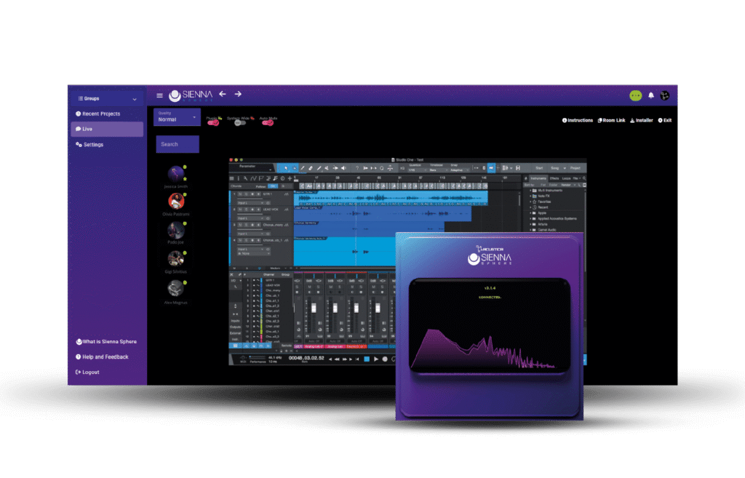The height and width of the screenshot is (478, 745).
Task: Expand the Favorites folder in the browser
Action: [530, 202]
